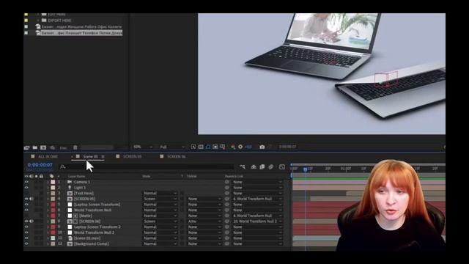
Task: Open track matte dropdown for SCREEN 06
Action: [204, 221]
